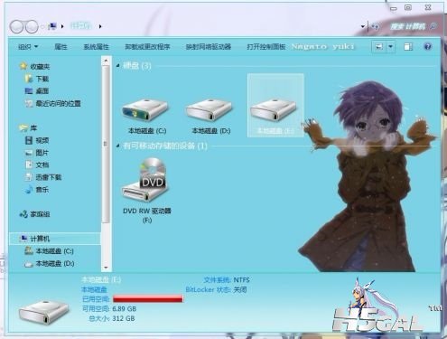
Task: Click Computer (计算机) breadcrumb in address bar
Action: [80, 26]
